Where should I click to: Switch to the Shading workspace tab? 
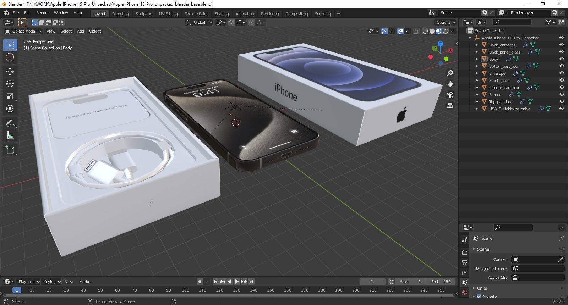(x=222, y=14)
